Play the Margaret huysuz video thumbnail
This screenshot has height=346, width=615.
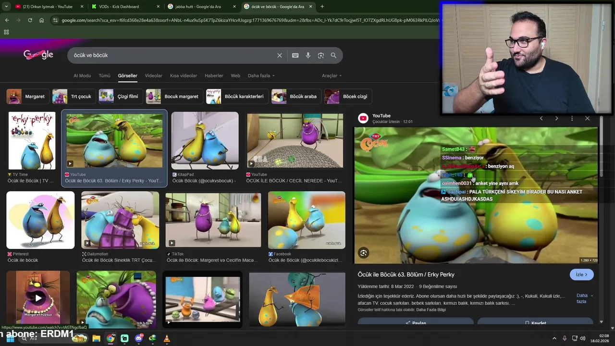[38, 298]
